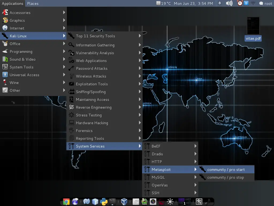Open the HTTP services submenu
Viewport: 274px width, 206px height.
[170, 161]
